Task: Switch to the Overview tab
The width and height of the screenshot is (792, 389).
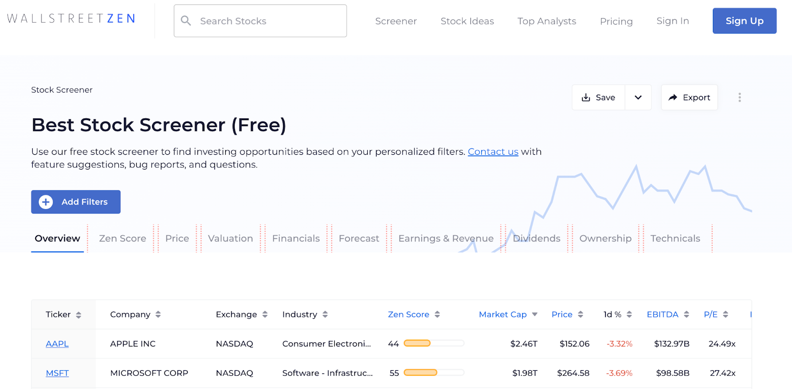Action: (57, 238)
